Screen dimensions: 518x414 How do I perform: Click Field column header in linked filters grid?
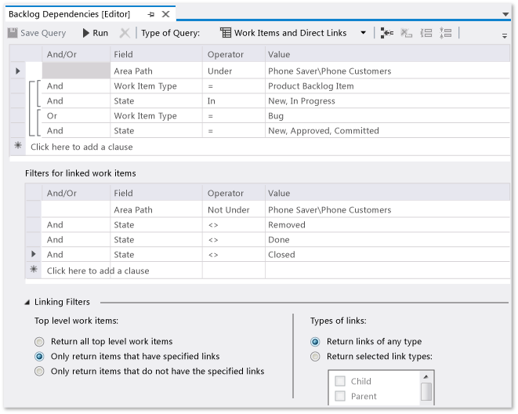[x=156, y=193]
